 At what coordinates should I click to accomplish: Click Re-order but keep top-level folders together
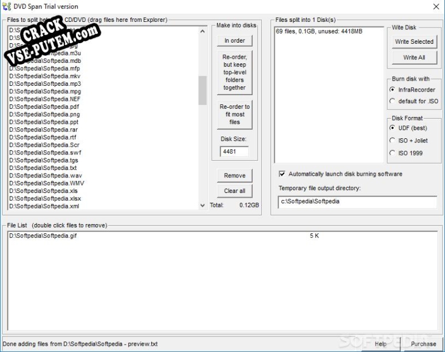pyautogui.click(x=235, y=73)
